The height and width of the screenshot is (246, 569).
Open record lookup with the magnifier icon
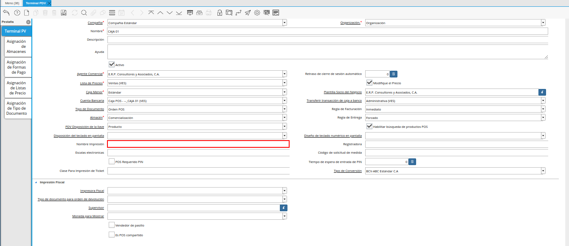pyautogui.click(x=84, y=13)
